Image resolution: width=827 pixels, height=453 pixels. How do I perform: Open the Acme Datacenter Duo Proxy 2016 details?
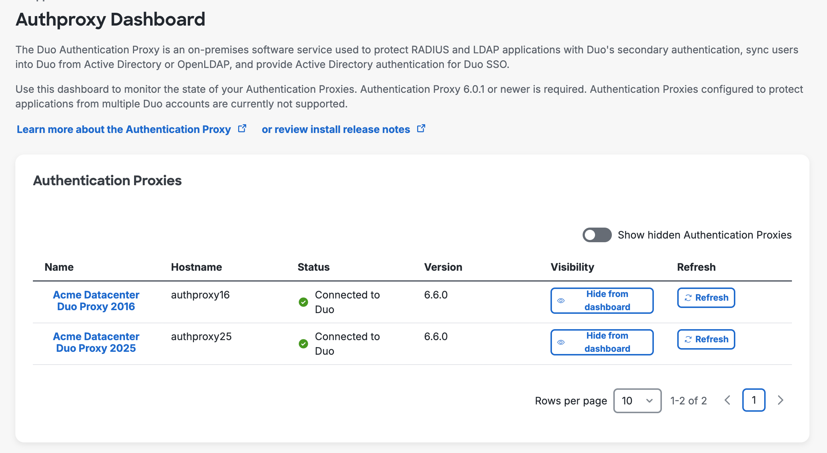(96, 300)
